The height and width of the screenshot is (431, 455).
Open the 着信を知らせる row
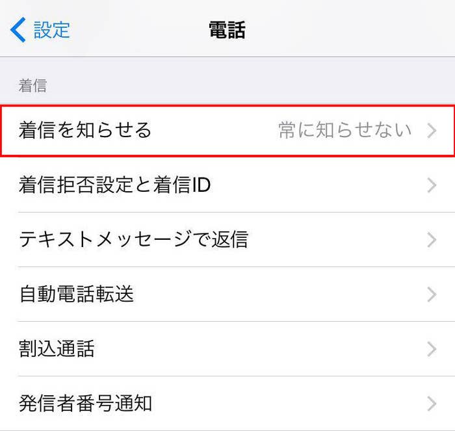coord(227,131)
